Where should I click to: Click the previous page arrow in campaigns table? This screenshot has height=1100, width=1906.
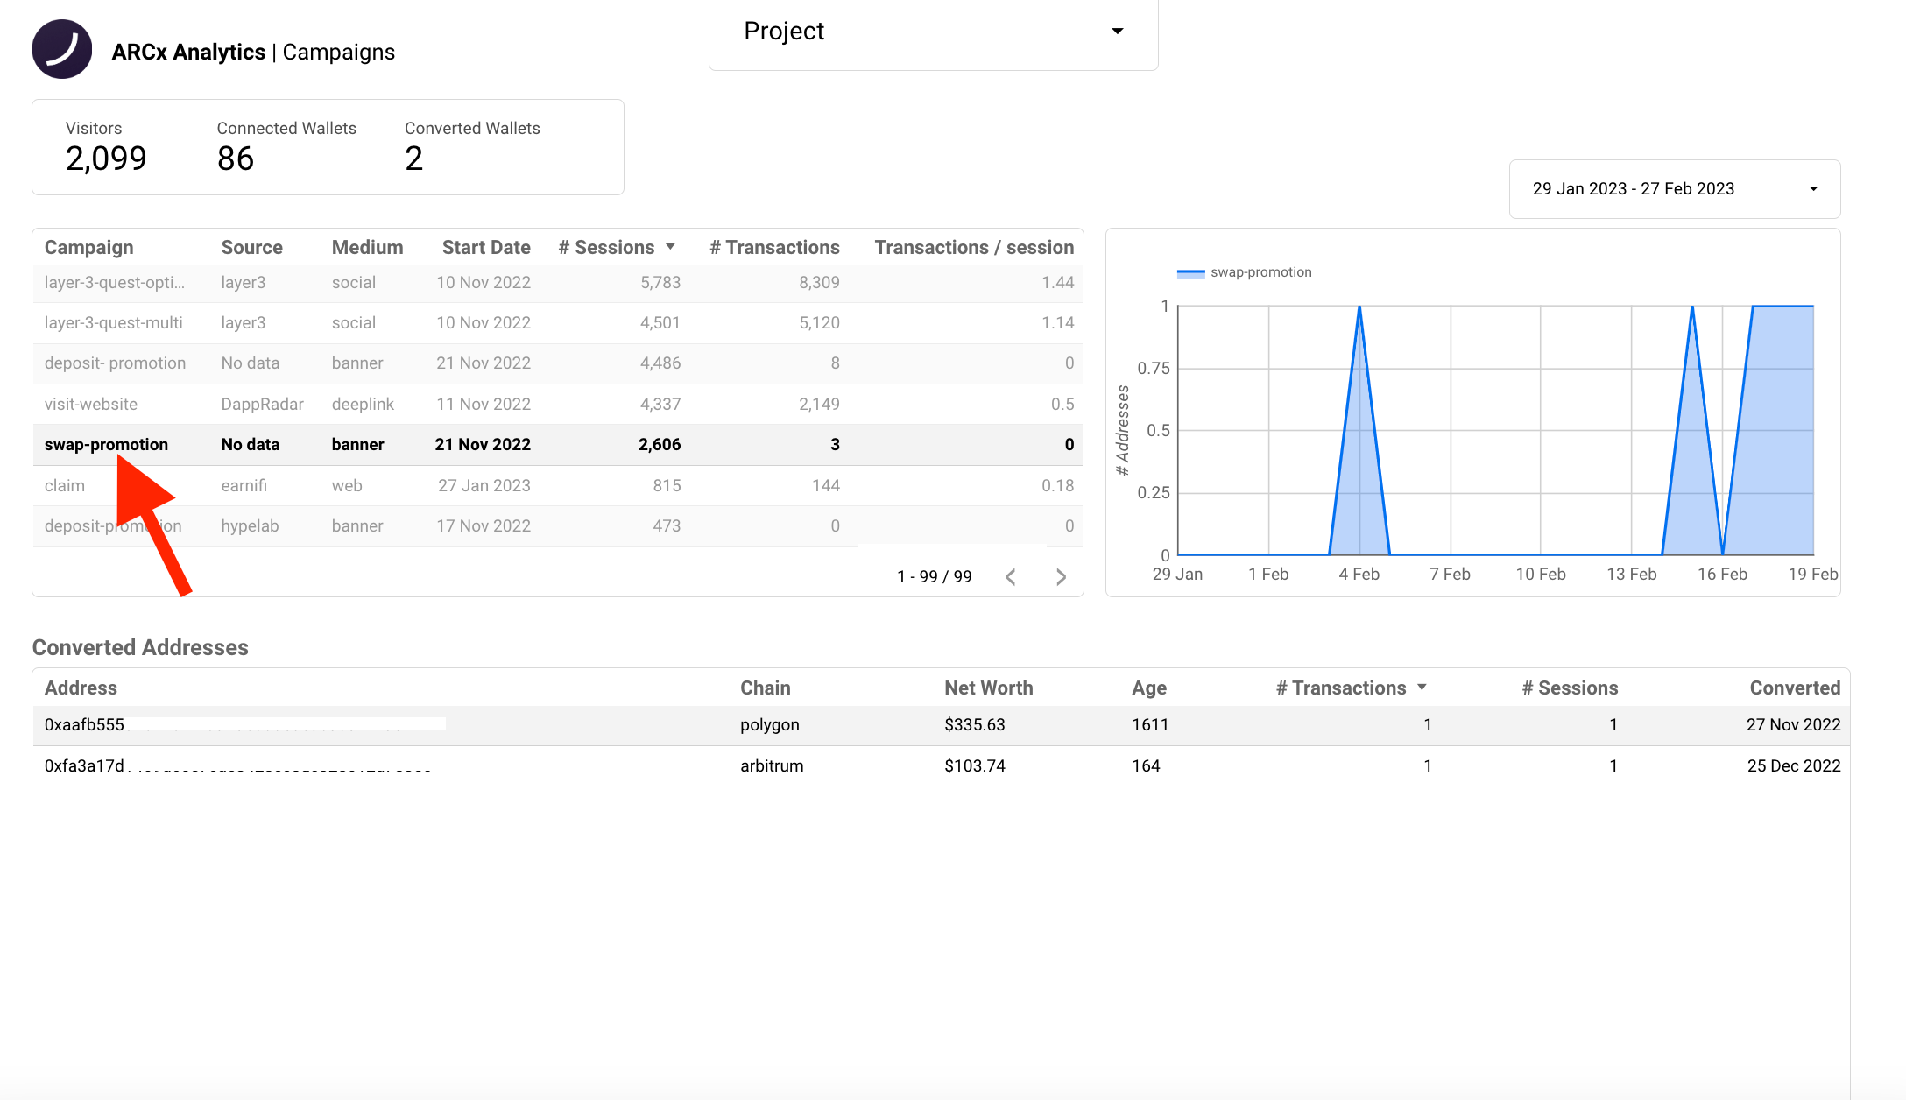tap(1011, 576)
